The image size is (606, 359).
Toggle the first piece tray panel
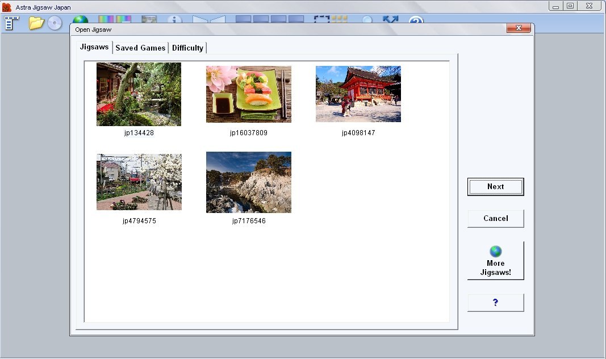tap(243, 19)
